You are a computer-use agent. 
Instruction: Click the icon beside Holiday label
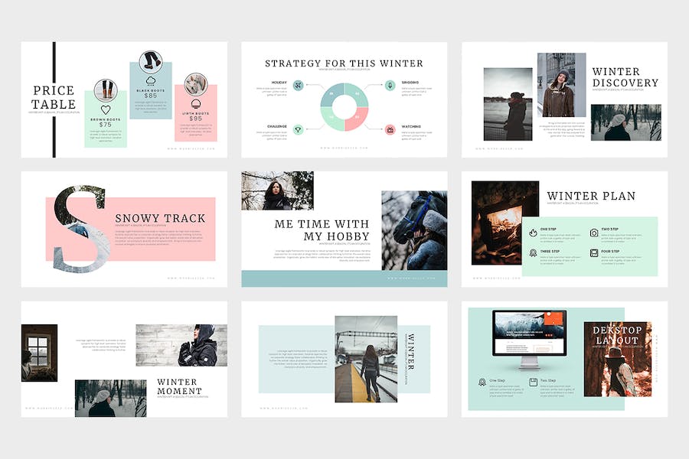pos(298,86)
